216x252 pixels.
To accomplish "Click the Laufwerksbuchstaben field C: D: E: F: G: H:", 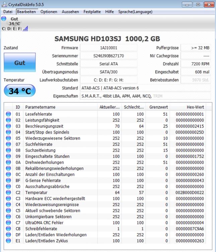I will (x=109, y=80).
